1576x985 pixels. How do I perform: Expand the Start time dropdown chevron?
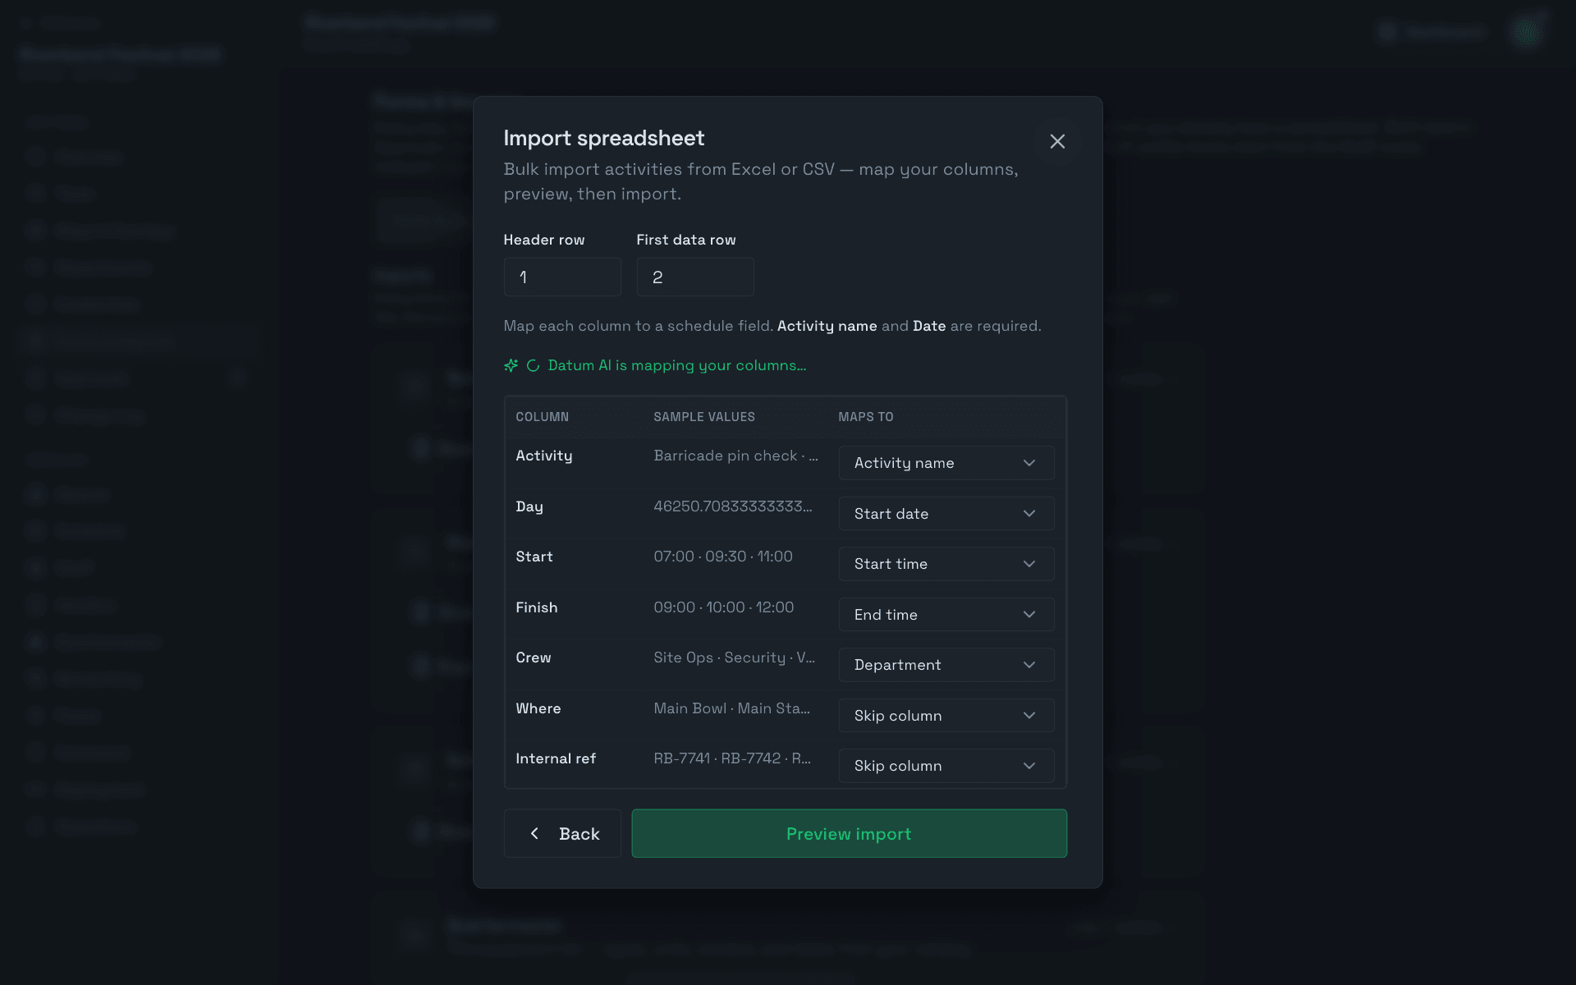click(1029, 564)
